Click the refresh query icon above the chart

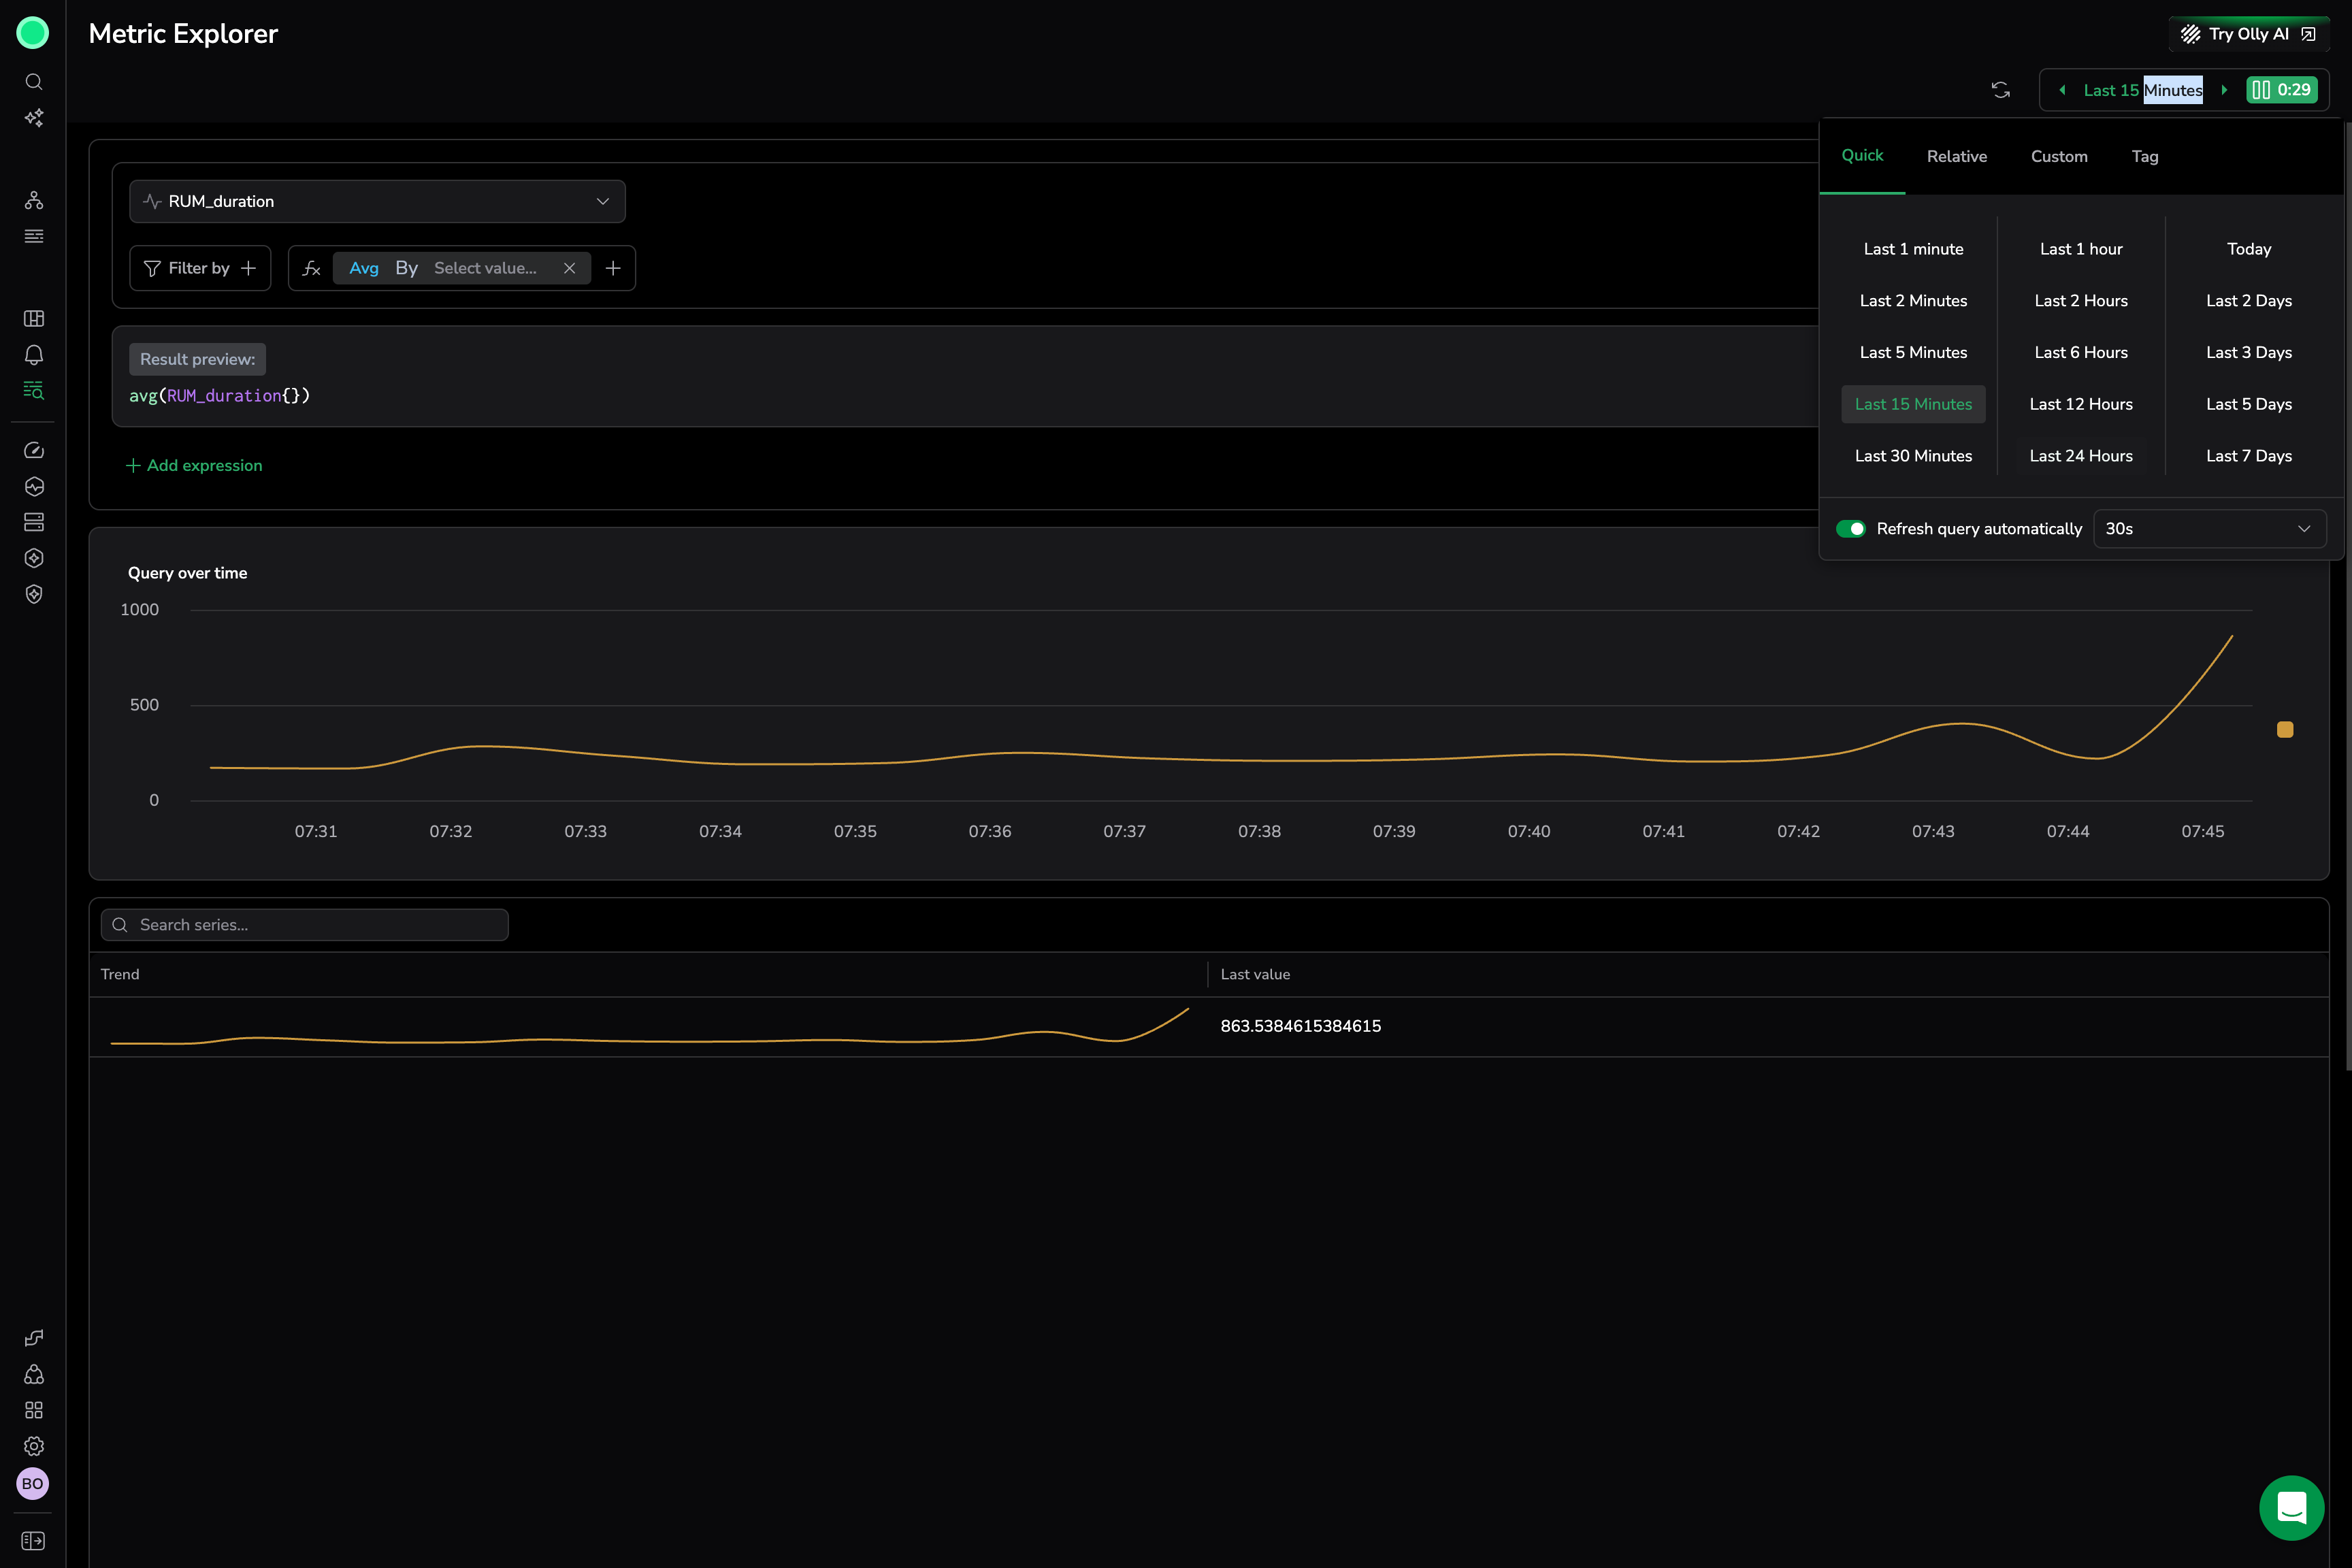(2001, 90)
